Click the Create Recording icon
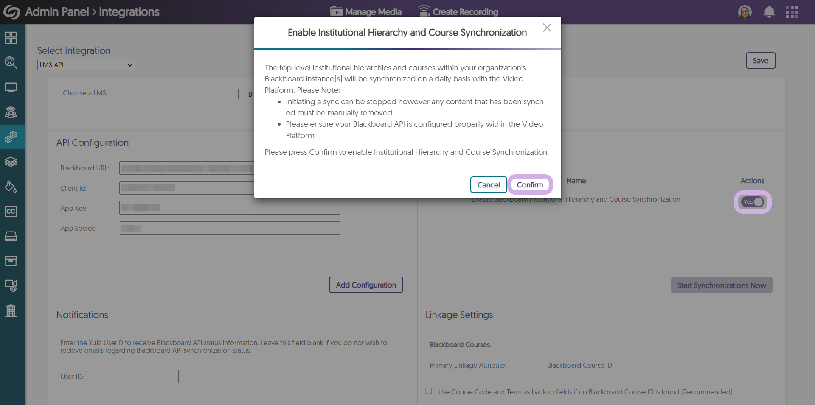 point(424,11)
